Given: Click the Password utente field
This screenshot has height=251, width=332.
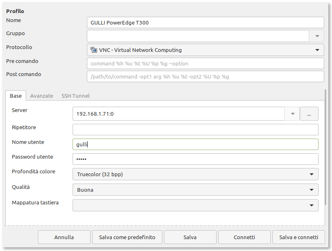Looking at the screenshot, I should coord(195,159).
